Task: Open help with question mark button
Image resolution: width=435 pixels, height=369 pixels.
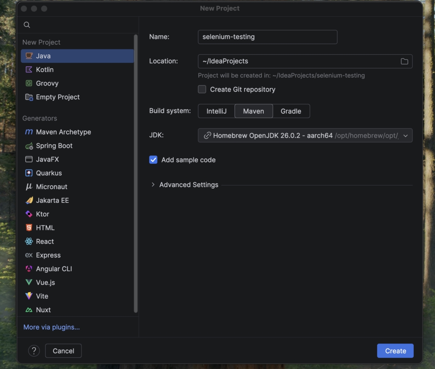Action: pyautogui.click(x=34, y=351)
